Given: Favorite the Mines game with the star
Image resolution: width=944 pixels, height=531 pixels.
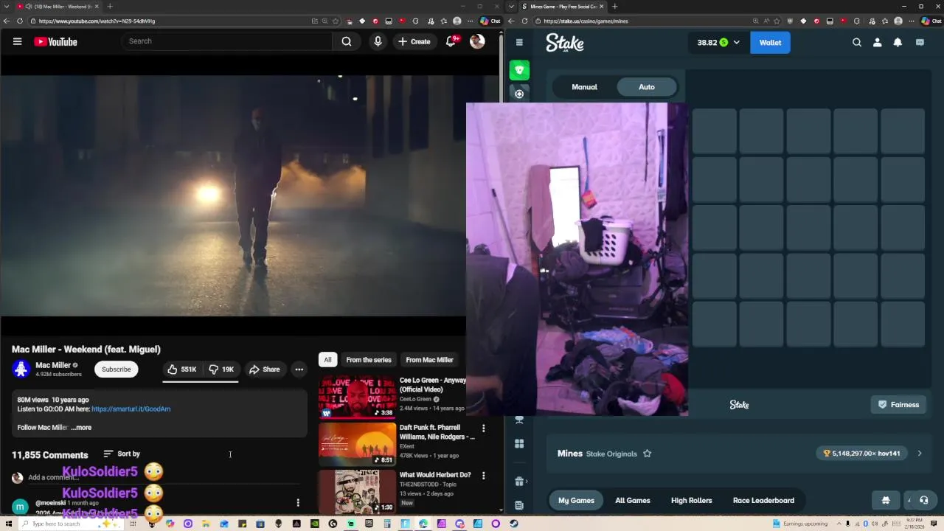Looking at the screenshot, I should (x=647, y=454).
